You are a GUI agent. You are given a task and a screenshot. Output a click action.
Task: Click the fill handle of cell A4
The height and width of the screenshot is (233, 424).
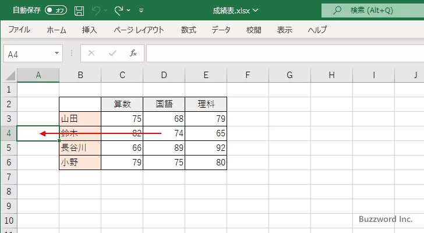[x=59, y=140]
